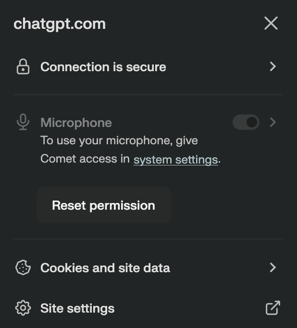Click the cookie icon

(23, 267)
